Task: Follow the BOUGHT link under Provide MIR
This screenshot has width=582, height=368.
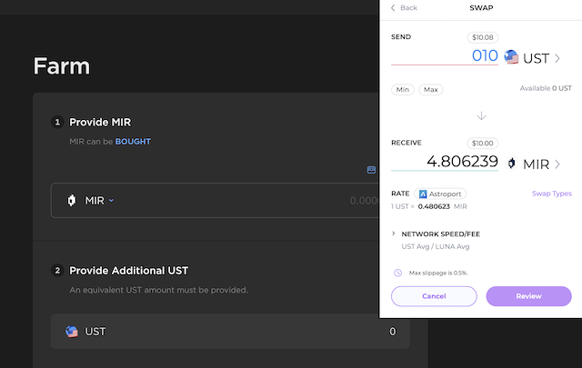Action: coord(133,142)
